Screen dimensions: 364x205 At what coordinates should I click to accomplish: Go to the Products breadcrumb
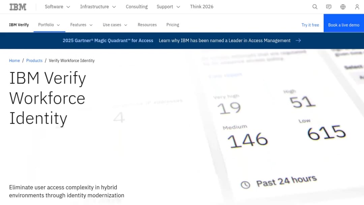pos(34,61)
